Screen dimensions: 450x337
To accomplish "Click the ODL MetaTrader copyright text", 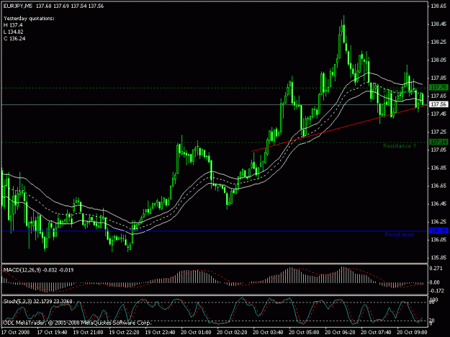I will [76, 323].
